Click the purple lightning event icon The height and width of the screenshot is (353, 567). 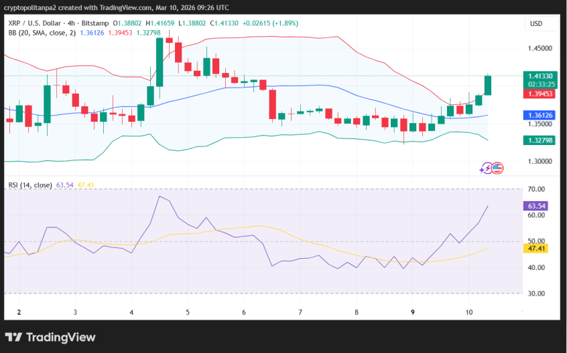pyautogui.click(x=486, y=168)
